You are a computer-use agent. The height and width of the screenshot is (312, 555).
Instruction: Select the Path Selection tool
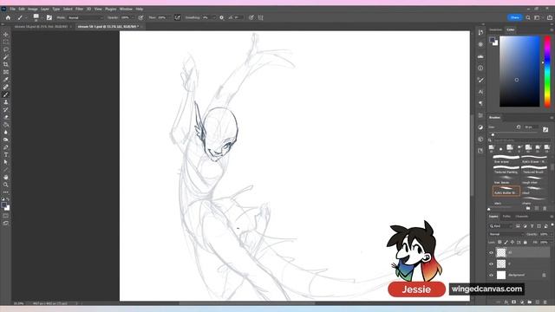[x=6, y=162]
